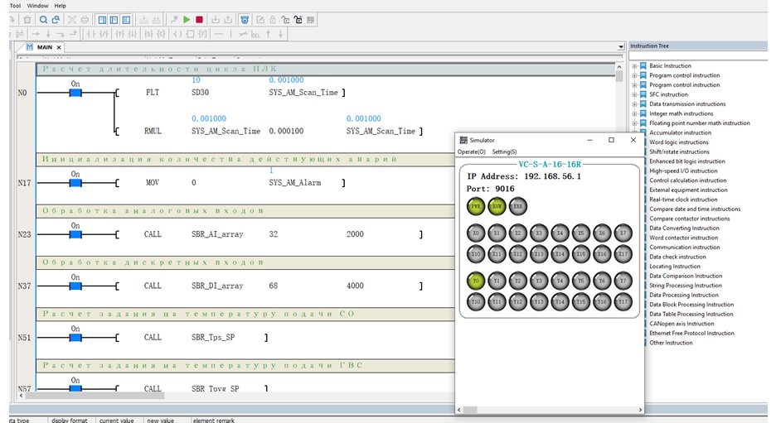Click the red Stop toolbar button
The height and width of the screenshot is (423, 776).
point(200,20)
